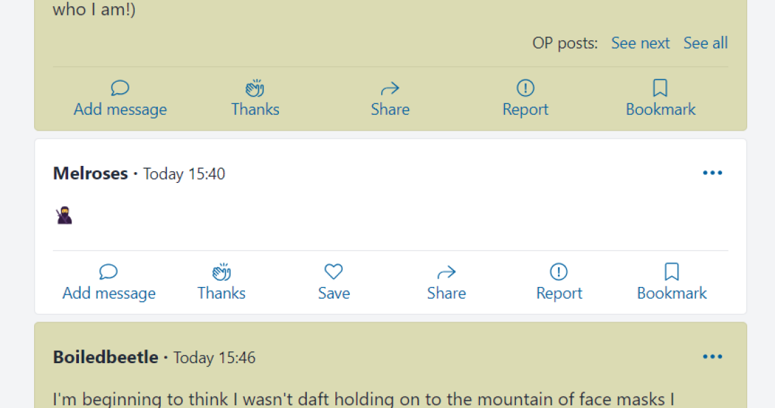Click the Share arrow icon on the top post
The width and height of the screenshot is (775, 408).
pos(390,87)
